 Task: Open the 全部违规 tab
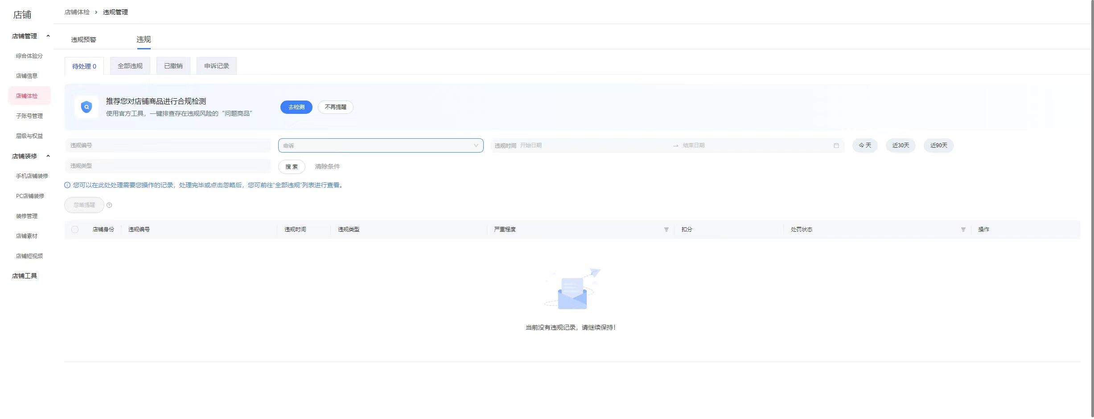click(130, 66)
